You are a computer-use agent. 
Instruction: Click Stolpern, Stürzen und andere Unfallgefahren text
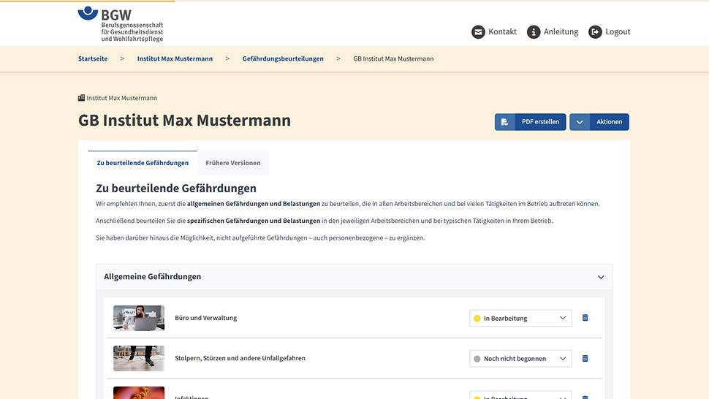coord(240,358)
